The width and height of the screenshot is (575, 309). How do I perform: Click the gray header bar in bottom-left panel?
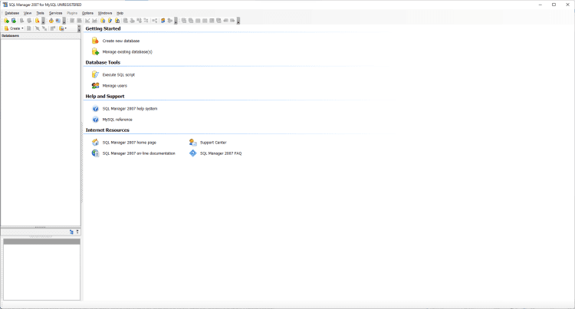point(41,242)
